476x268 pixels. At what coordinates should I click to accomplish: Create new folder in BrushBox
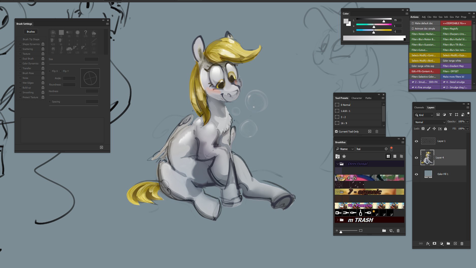coord(384,231)
